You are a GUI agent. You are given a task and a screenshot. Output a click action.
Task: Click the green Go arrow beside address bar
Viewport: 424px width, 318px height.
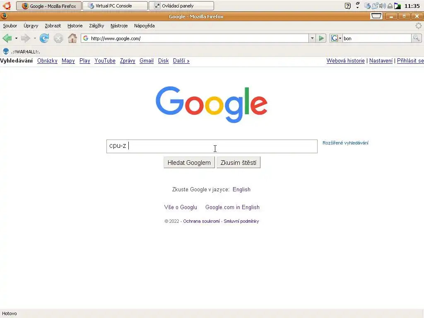pyautogui.click(x=321, y=38)
